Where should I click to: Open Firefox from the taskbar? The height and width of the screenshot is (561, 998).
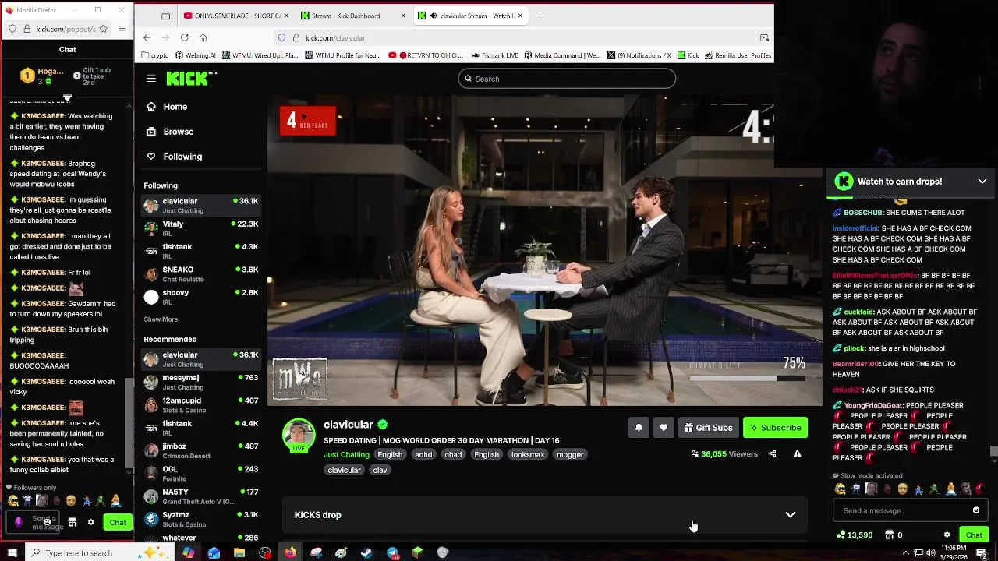pos(290,552)
